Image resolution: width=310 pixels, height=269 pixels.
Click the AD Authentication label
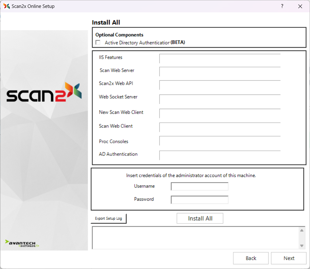pos(118,154)
